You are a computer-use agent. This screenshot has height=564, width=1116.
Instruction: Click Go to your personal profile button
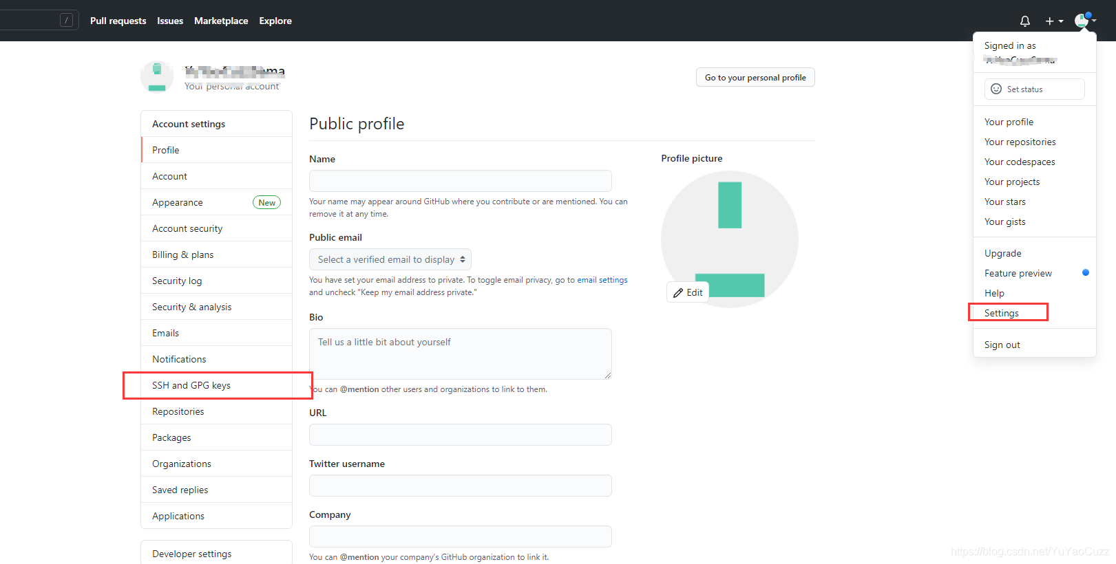point(755,78)
